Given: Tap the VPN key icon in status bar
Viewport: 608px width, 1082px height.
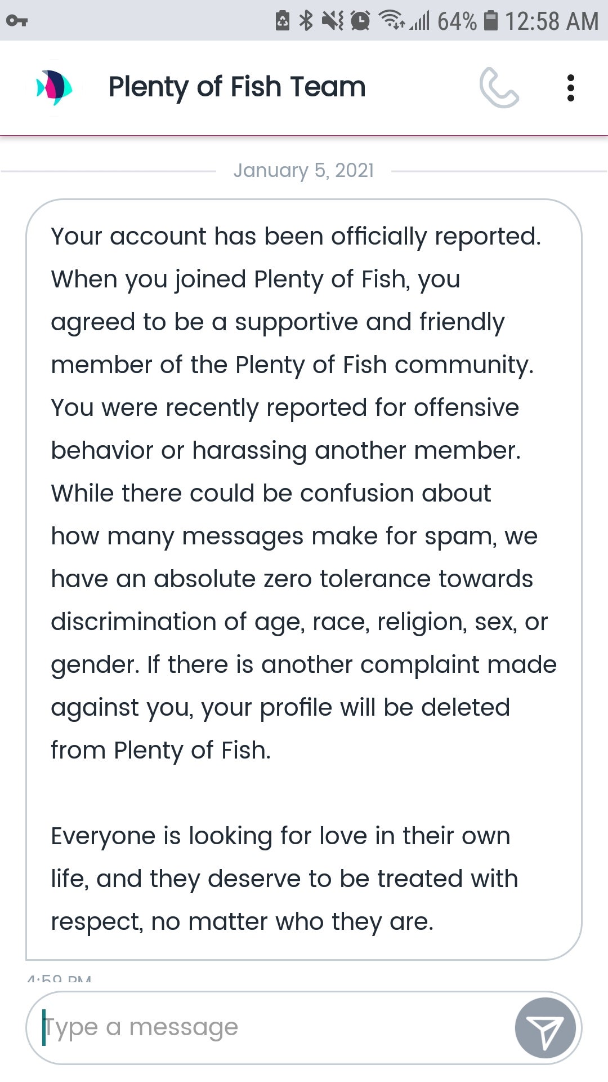Looking at the screenshot, I should [17, 21].
